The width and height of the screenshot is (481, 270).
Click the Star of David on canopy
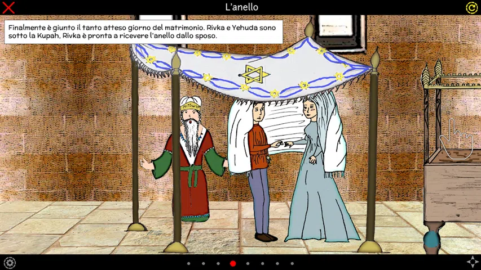point(254,74)
